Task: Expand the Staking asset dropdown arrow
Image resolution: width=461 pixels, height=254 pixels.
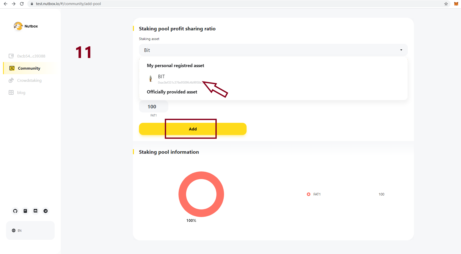Action: click(x=401, y=50)
